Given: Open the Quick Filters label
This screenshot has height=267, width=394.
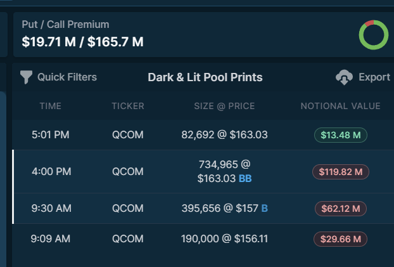Looking at the screenshot, I should tap(67, 77).
